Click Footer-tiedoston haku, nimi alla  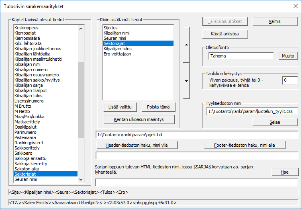tap(245, 145)
